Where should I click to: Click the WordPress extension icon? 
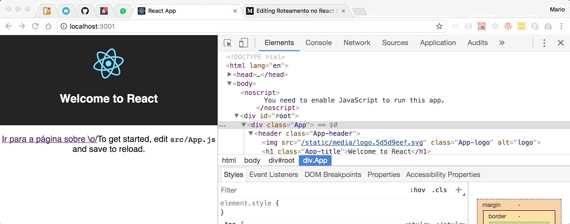coord(508,26)
